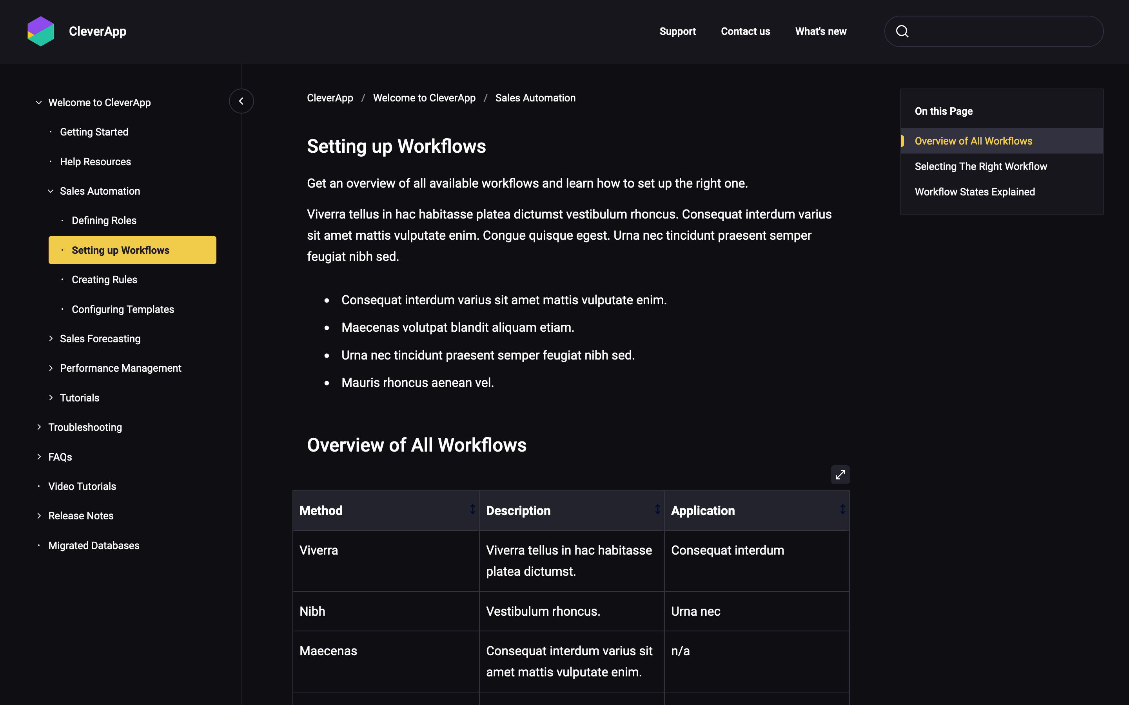This screenshot has width=1129, height=705.
Task: Click the CleverApp hexagon logo
Action: click(41, 31)
